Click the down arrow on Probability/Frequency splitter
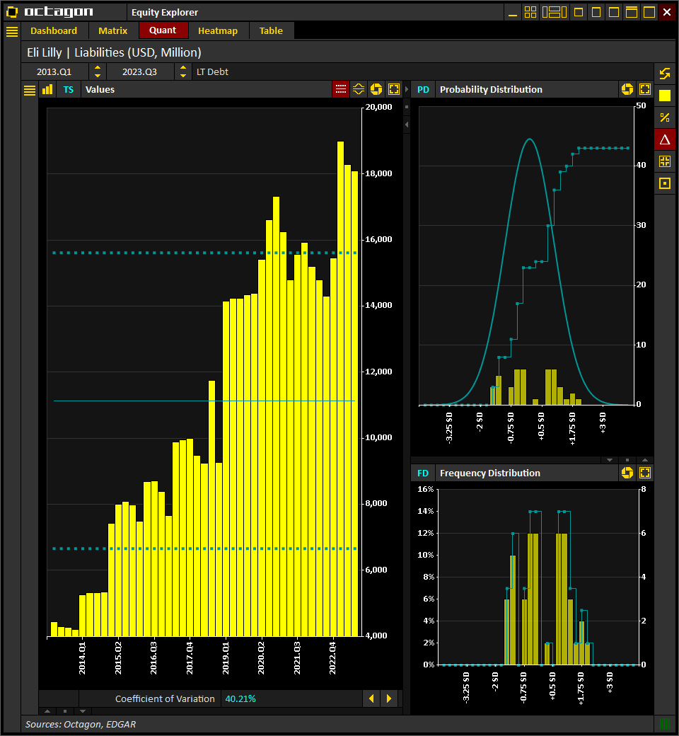This screenshot has width=679, height=736. [x=610, y=460]
